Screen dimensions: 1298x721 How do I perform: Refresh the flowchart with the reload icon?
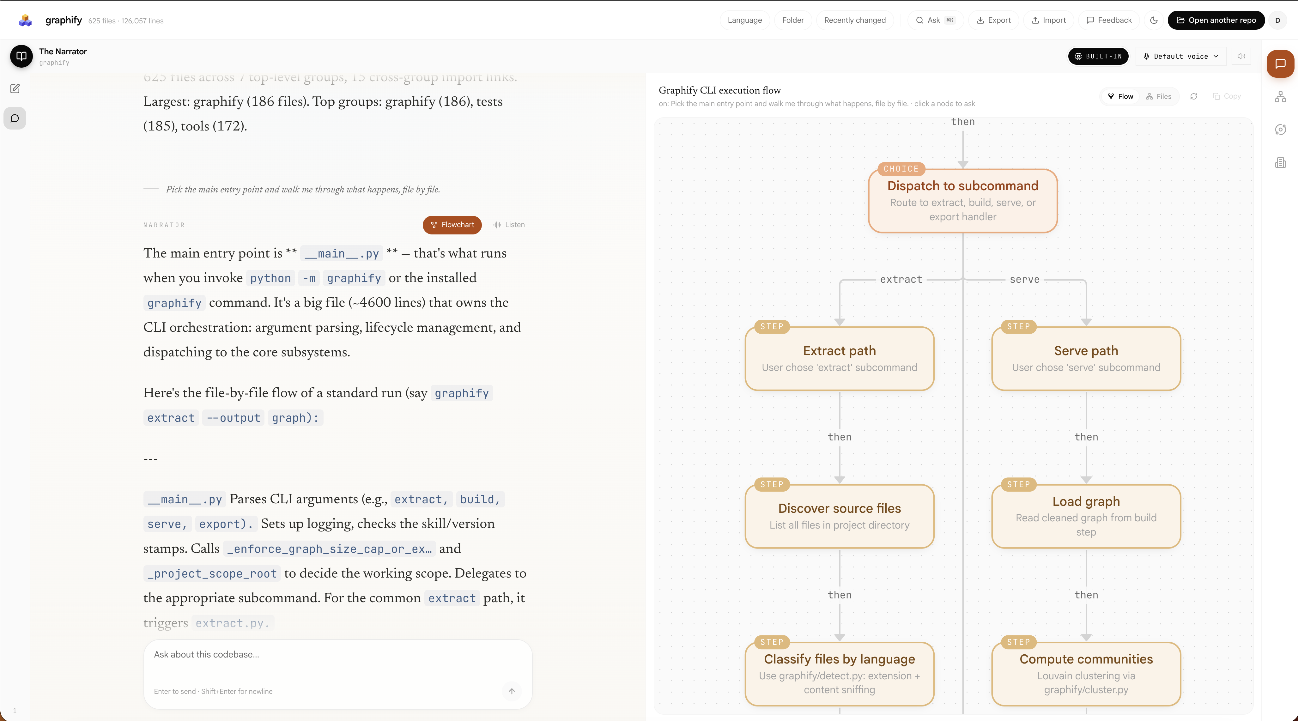pos(1194,96)
